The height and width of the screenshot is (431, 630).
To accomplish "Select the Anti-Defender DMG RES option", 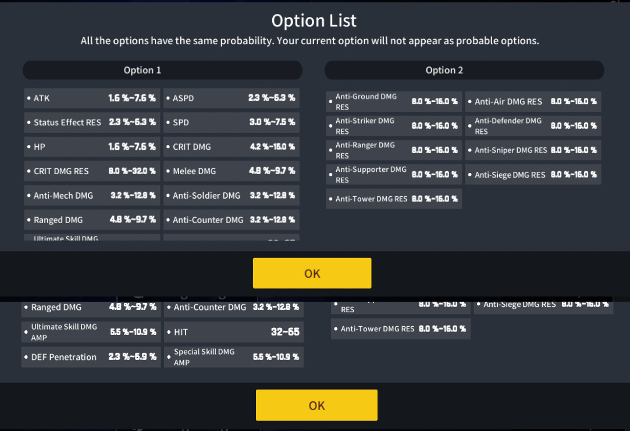I will coord(533,126).
